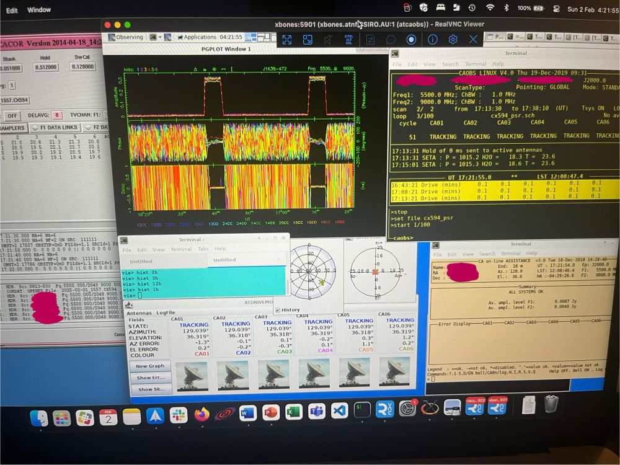The image size is (620, 465).
Task: Open Excel from the dock
Action: [293, 412]
